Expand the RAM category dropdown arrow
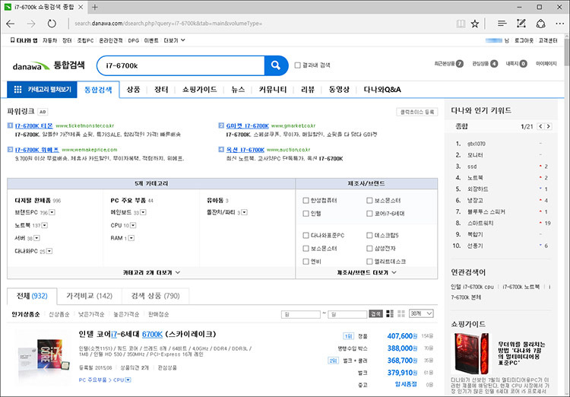This screenshot has width=570, height=397. (131, 238)
